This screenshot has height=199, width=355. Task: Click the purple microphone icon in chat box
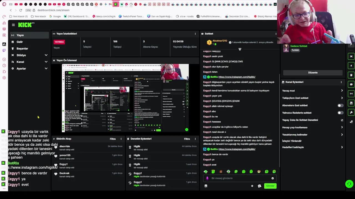pos(207,178)
